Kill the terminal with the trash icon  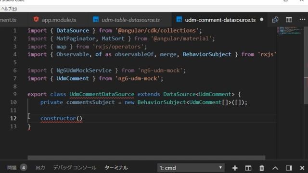tap(262, 168)
